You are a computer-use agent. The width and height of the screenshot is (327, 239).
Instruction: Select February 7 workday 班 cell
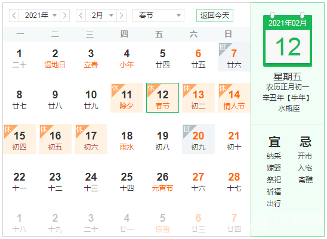coord(234,57)
